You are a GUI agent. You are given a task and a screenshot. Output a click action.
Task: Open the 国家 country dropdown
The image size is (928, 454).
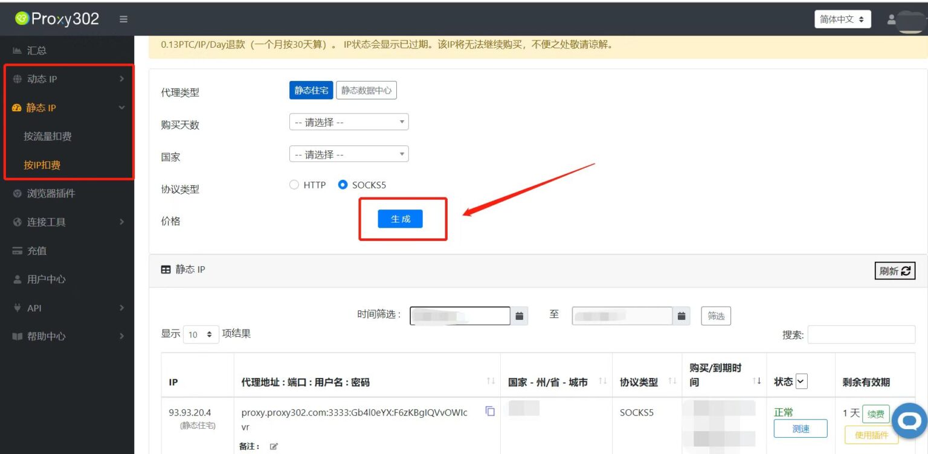tap(349, 155)
